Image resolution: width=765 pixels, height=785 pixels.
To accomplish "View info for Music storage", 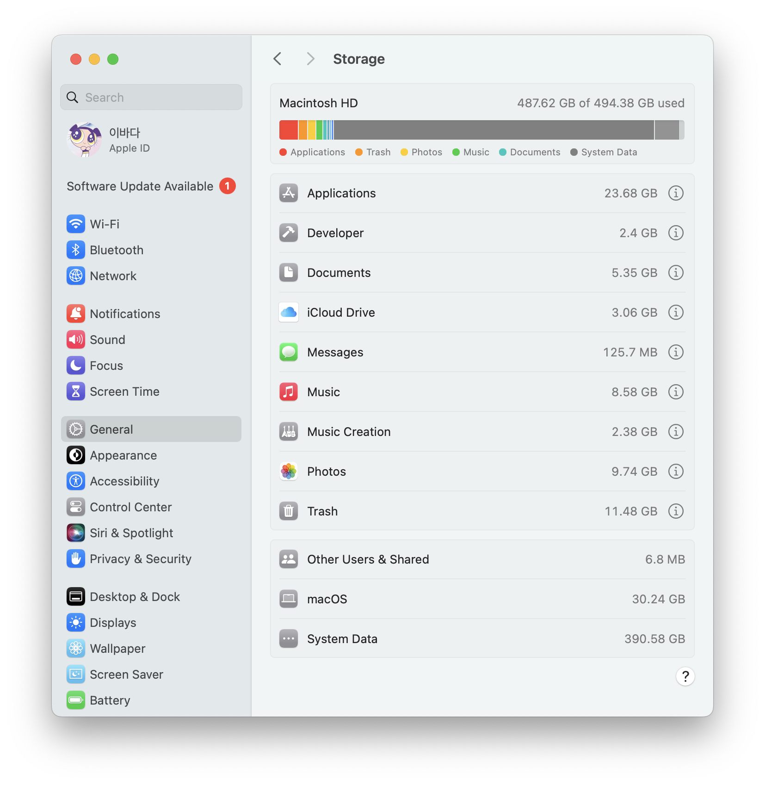I will point(676,392).
